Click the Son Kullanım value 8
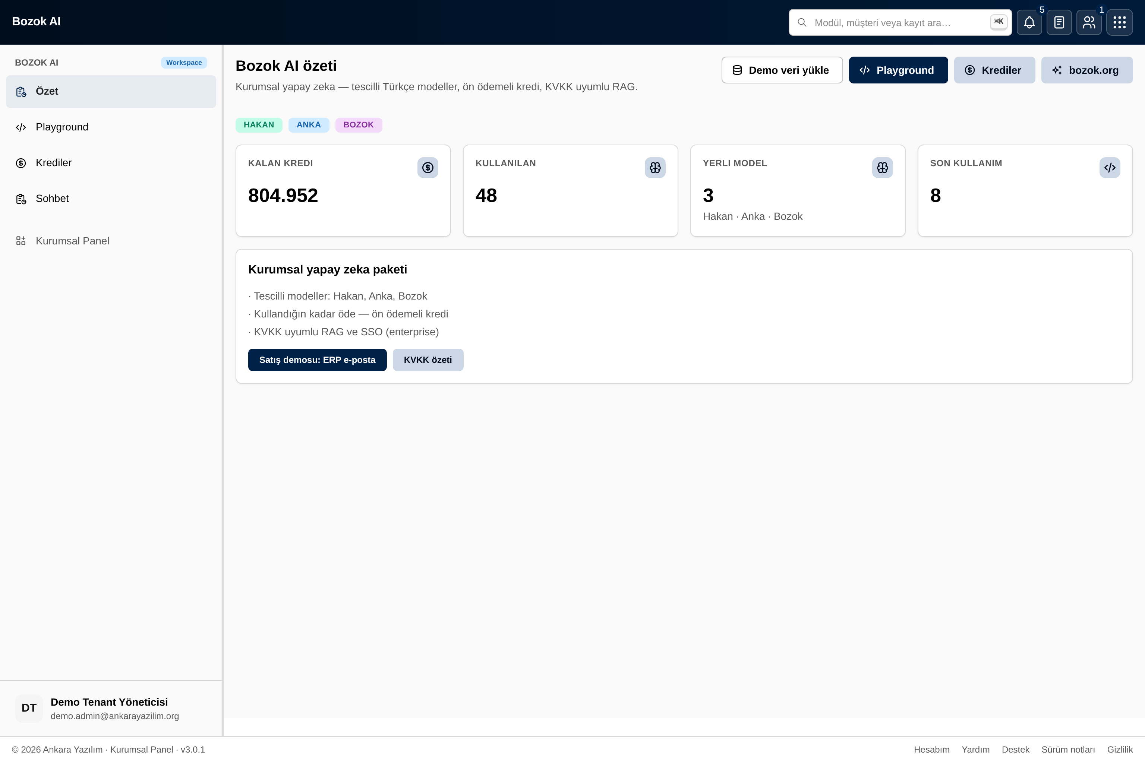 pos(935,196)
